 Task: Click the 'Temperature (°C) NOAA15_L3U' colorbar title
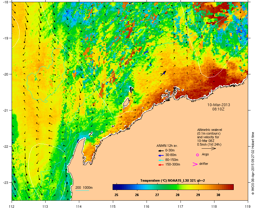tap(173, 181)
